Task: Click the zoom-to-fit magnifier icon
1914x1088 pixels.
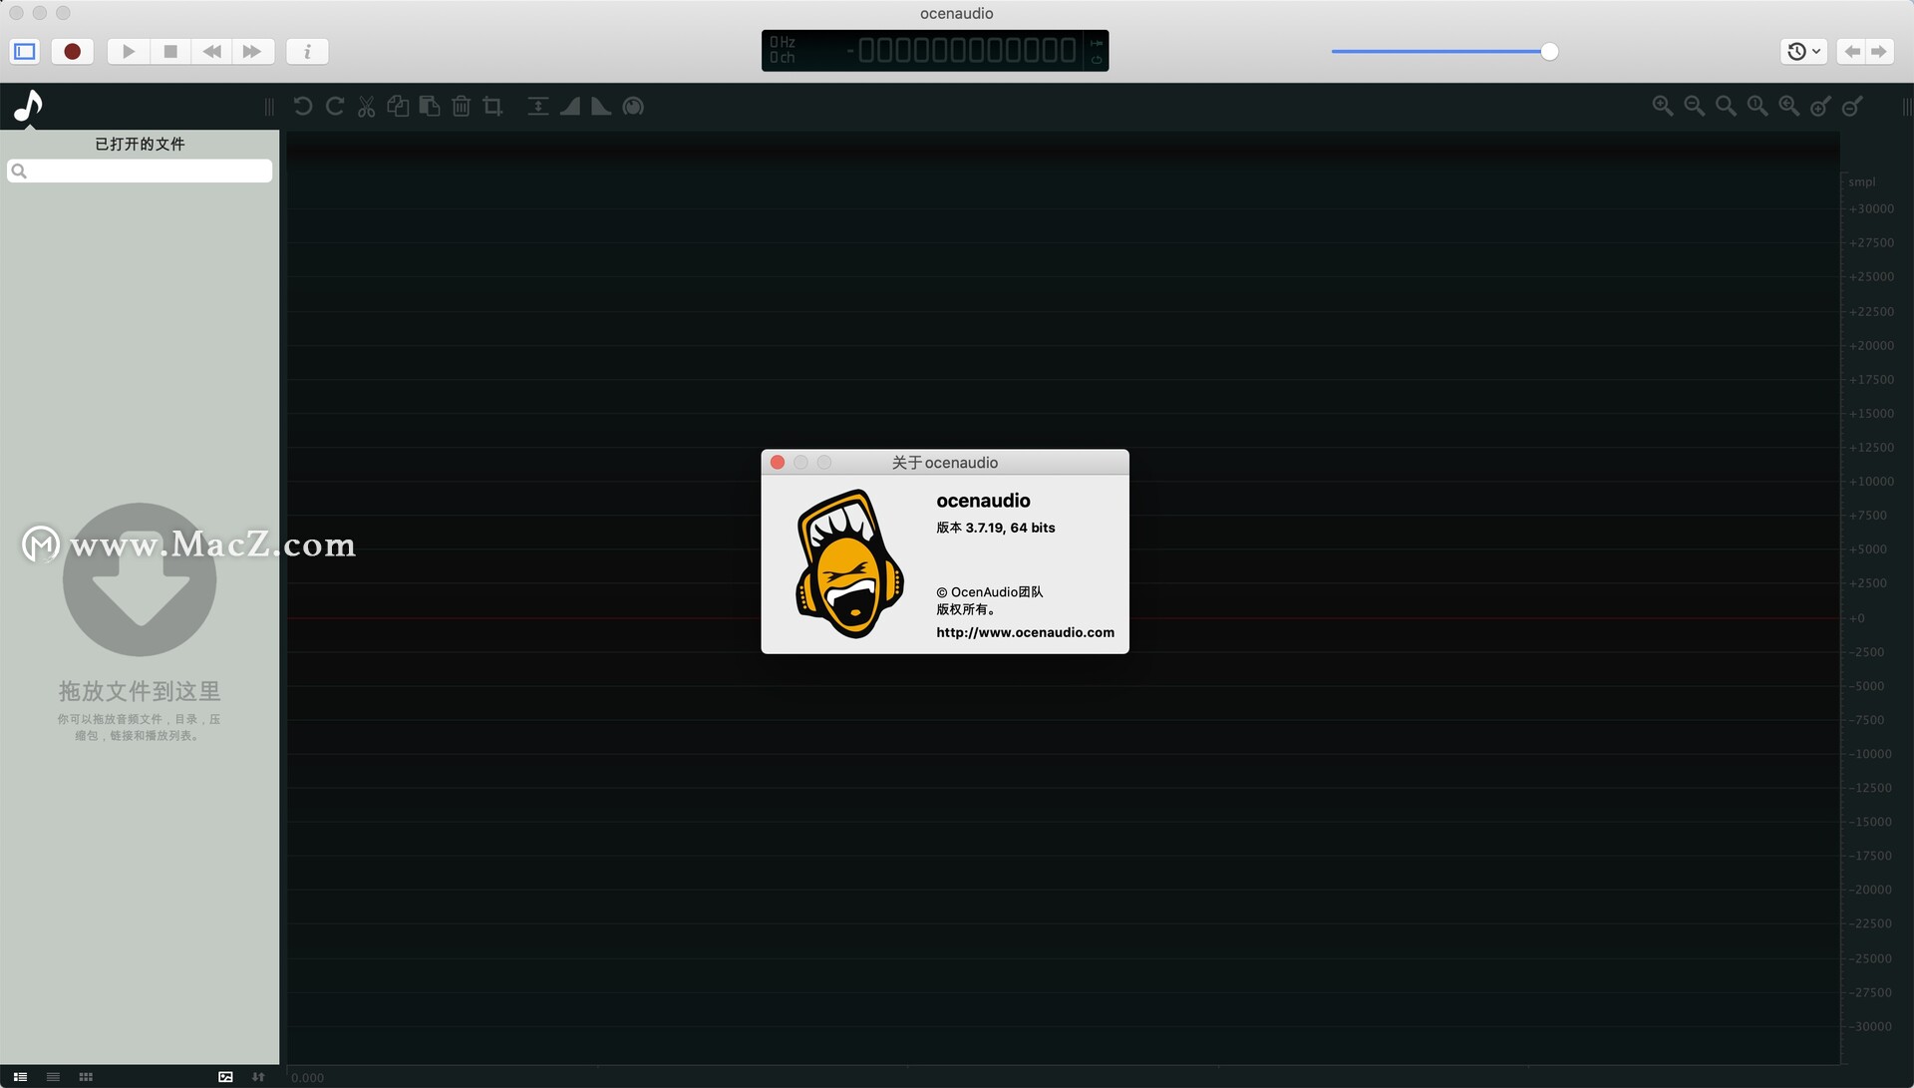Action: click(x=1726, y=106)
